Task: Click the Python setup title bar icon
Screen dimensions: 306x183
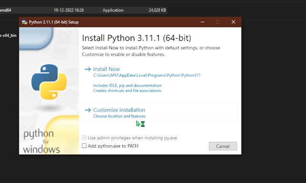Action: (x=24, y=22)
